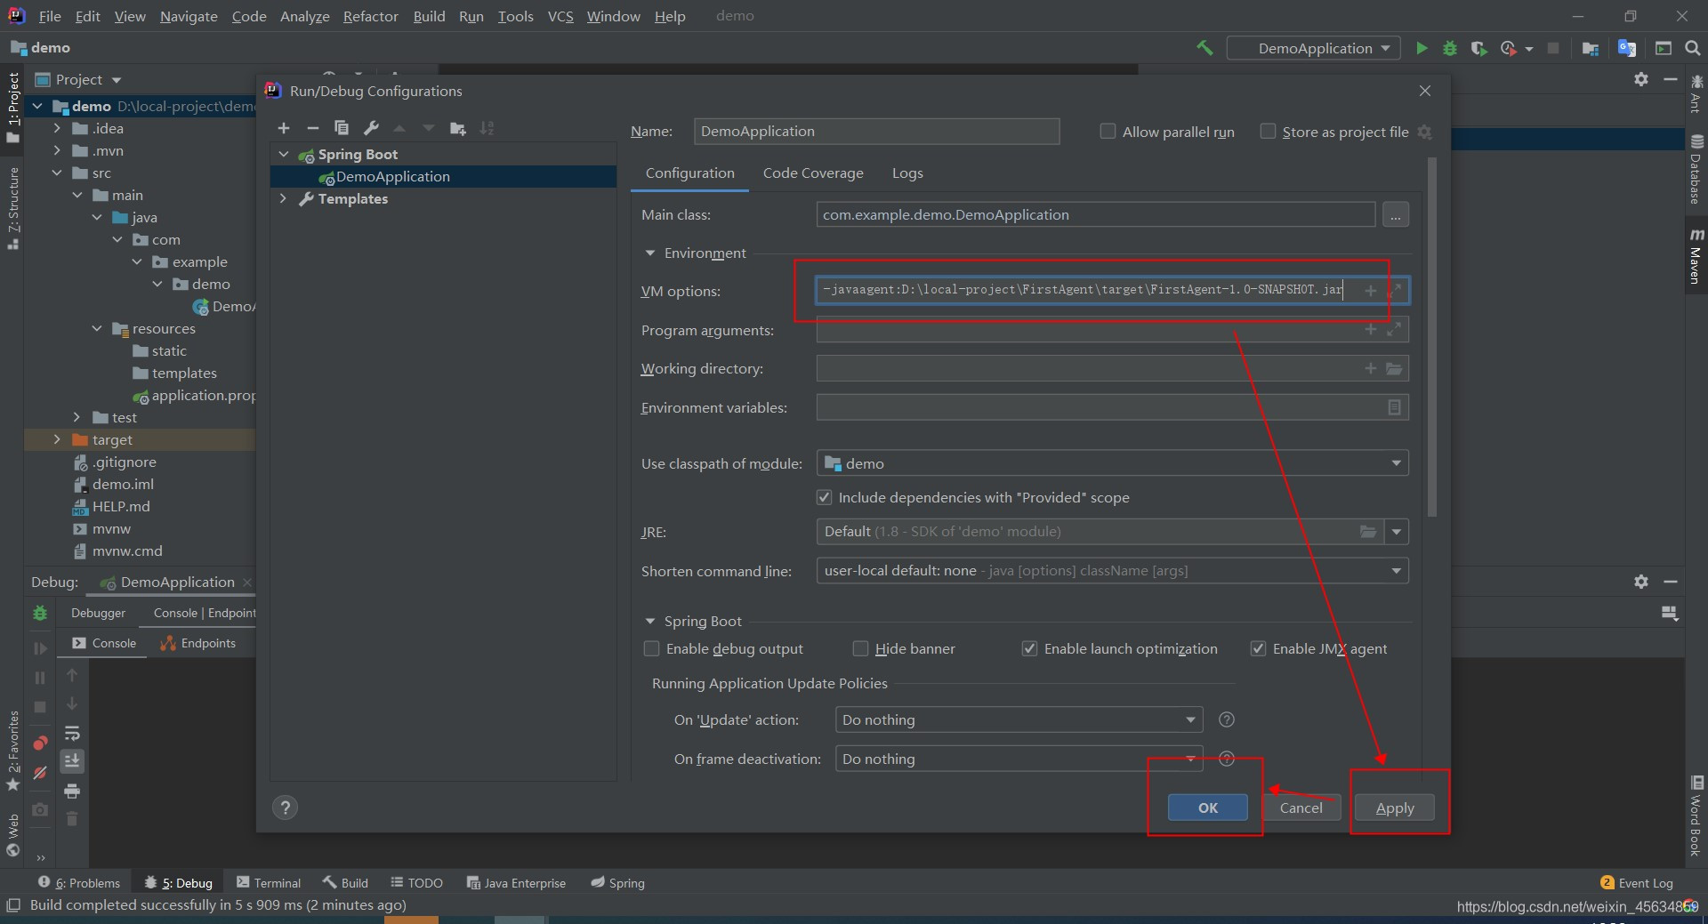Open Maven tool window sidebar button

[1696, 256]
